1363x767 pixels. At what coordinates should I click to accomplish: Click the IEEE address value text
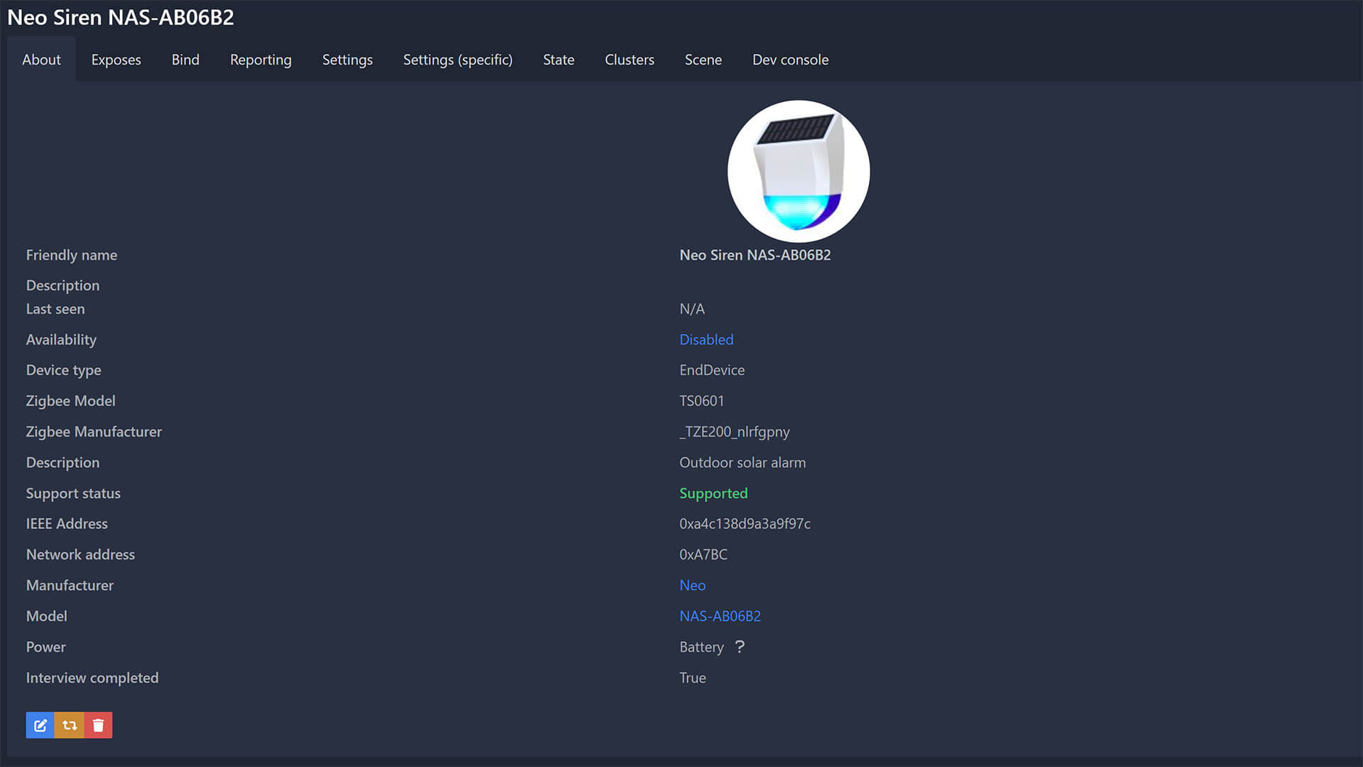click(x=744, y=523)
